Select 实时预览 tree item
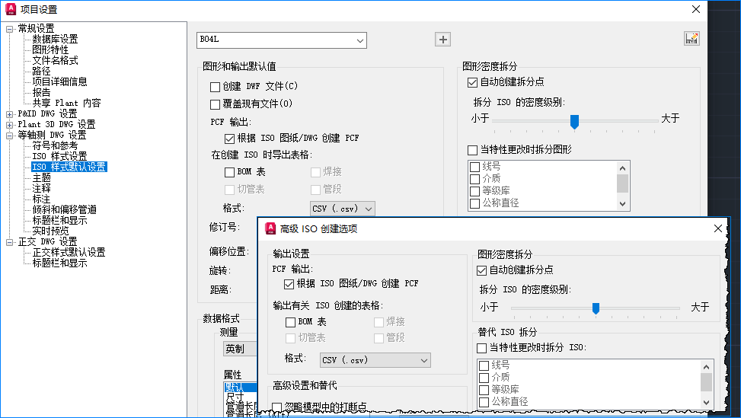The height and width of the screenshot is (418, 741). 50,231
